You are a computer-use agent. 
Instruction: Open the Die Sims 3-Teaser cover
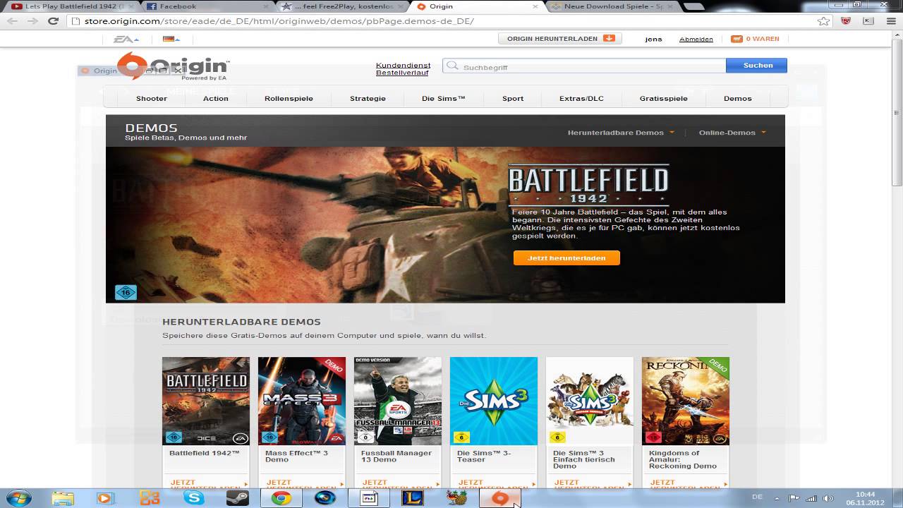coord(494,401)
